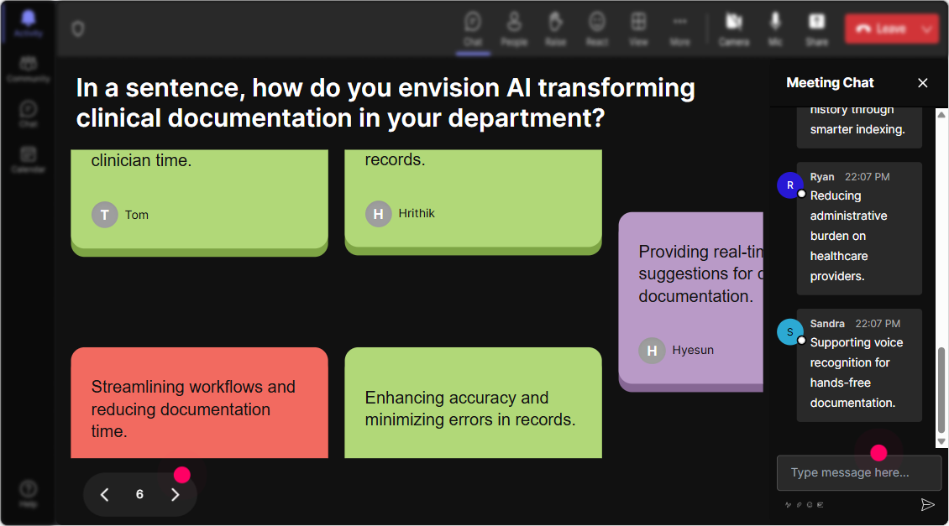949x526 pixels.
Task: Click Sandra's teal S avatar in chat
Action: tap(789, 332)
